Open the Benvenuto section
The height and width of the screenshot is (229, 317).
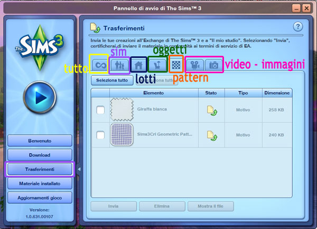[x=40, y=141]
